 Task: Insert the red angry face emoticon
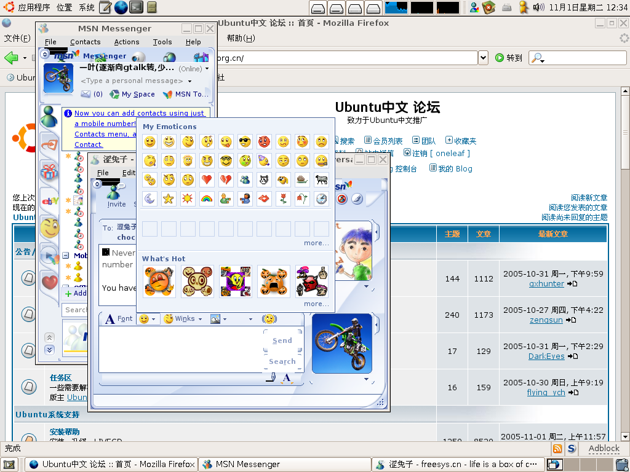coord(264,141)
